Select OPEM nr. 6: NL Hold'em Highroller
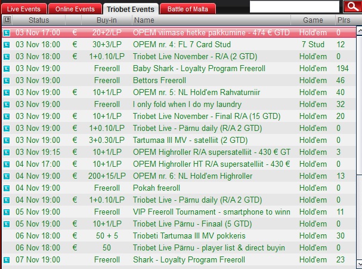This screenshot has height=269, width=362. click(193, 176)
